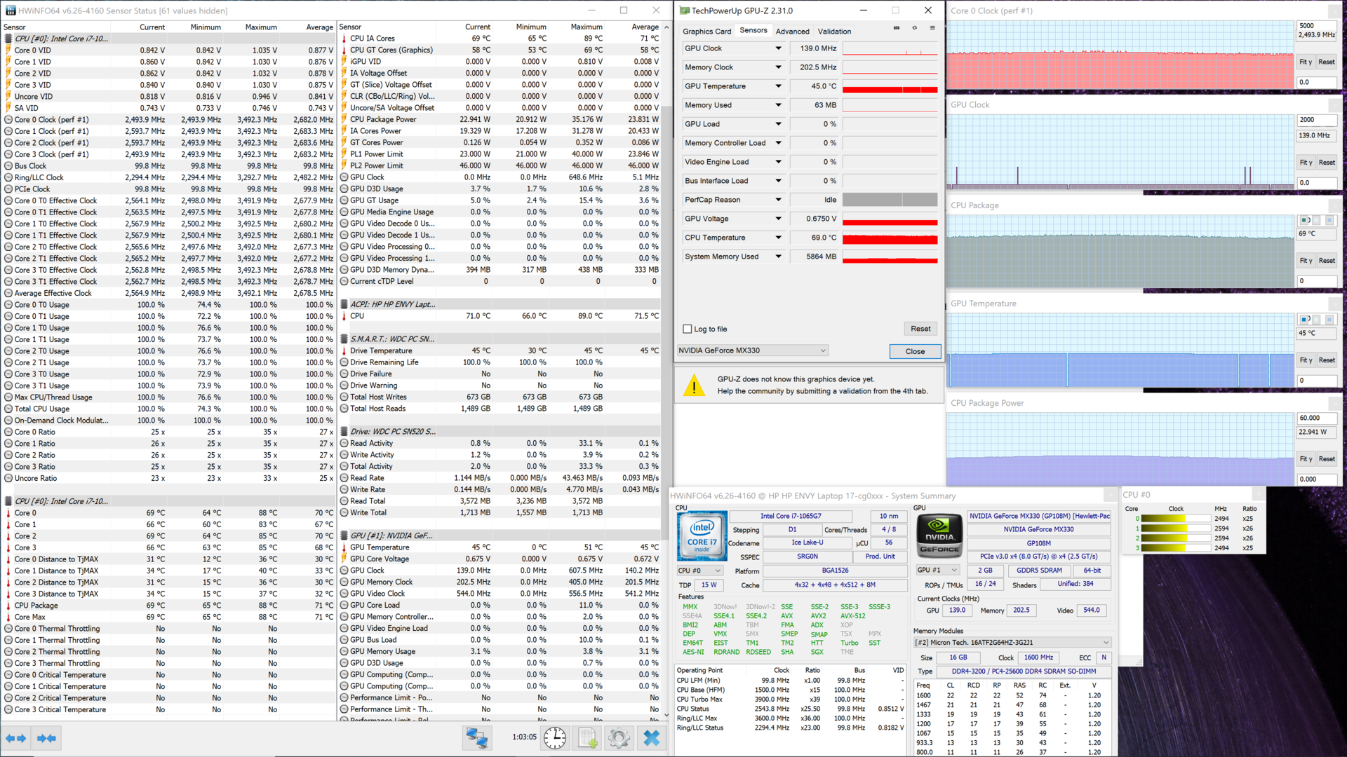This screenshot has height=757, width=1347.
Task: Open the Memory Clock sensor dropdown arrow
Action: (778, 68)
